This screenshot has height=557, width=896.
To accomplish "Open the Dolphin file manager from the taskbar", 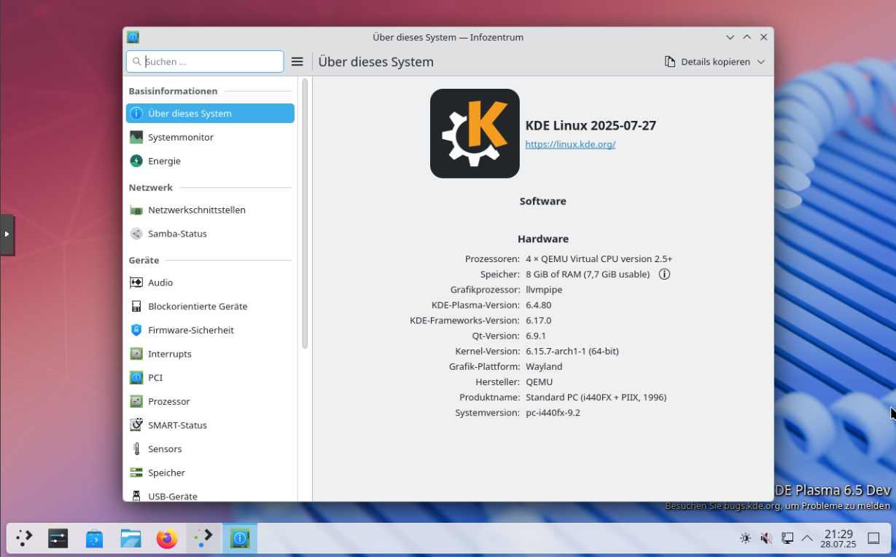I will coord(130,538).
